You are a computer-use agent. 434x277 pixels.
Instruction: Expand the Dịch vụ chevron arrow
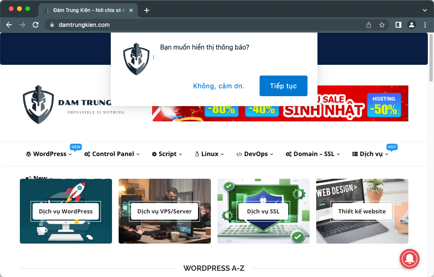click(x=386, y=154)
